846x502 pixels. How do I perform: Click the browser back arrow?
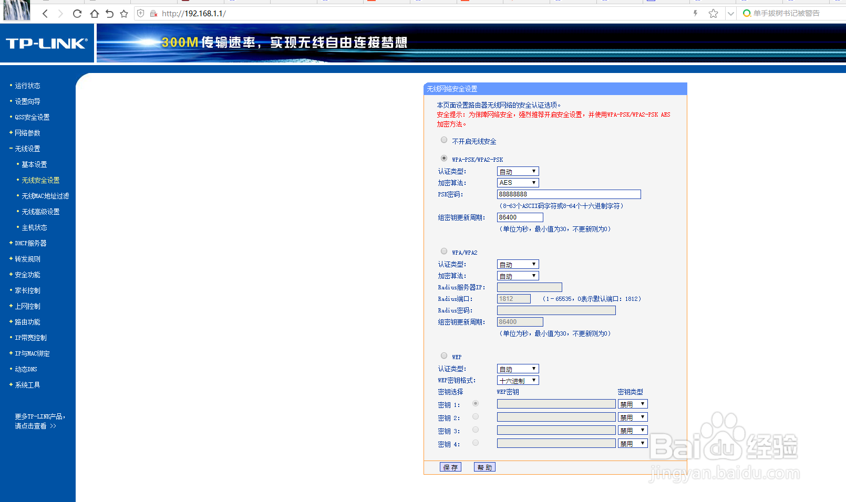45,14
